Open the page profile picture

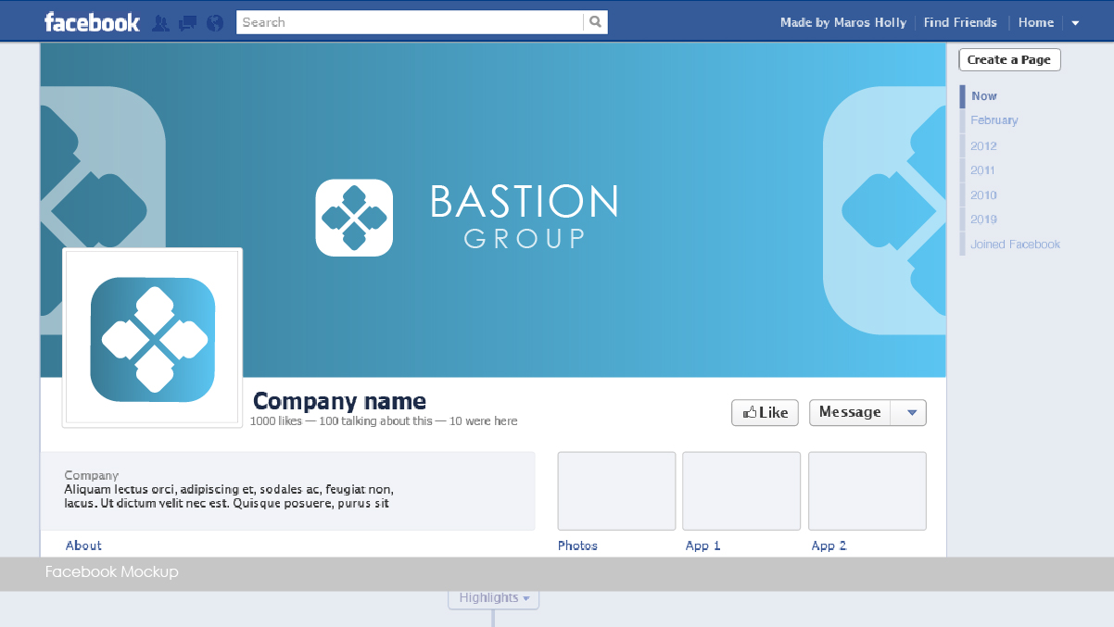coord(153,338)
